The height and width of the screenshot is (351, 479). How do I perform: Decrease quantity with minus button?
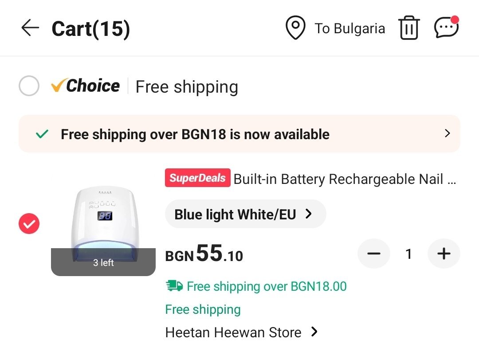point(374,253)
